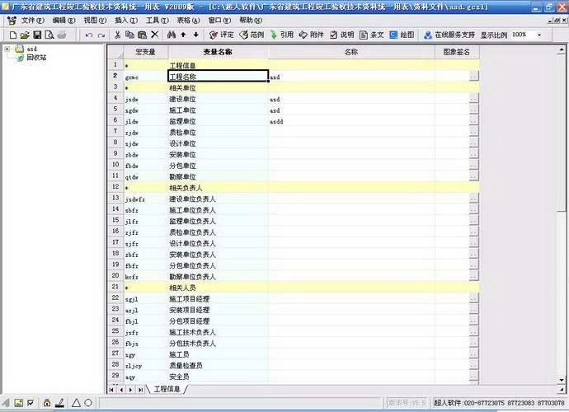
Task: Click the Find binoculars icon
Action: coord(172,35)
